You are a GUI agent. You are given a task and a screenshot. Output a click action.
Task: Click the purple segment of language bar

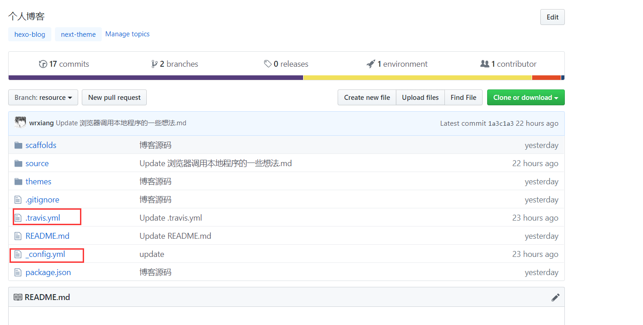tap(156, 78)
